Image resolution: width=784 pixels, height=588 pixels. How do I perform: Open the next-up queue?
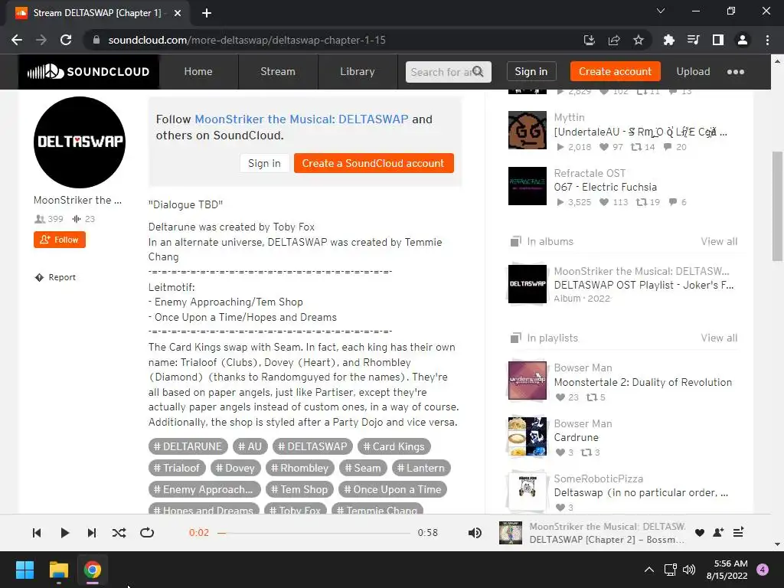pyautogui.click(x=738, y=533)
